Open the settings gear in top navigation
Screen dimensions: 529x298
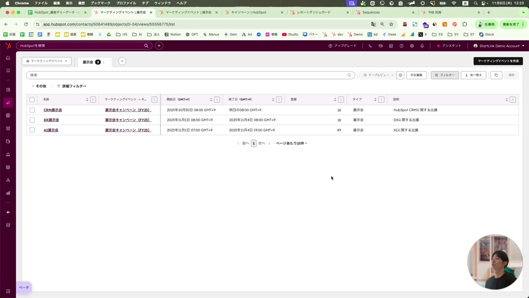click(412, 46)
